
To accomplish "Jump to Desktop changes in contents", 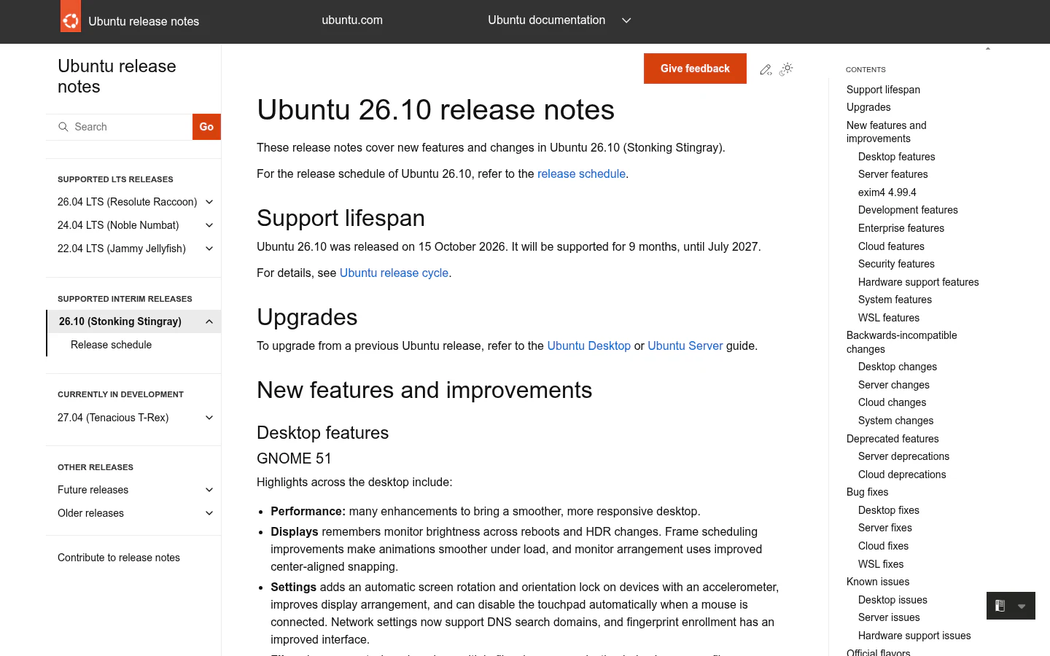I will [898, 367].
